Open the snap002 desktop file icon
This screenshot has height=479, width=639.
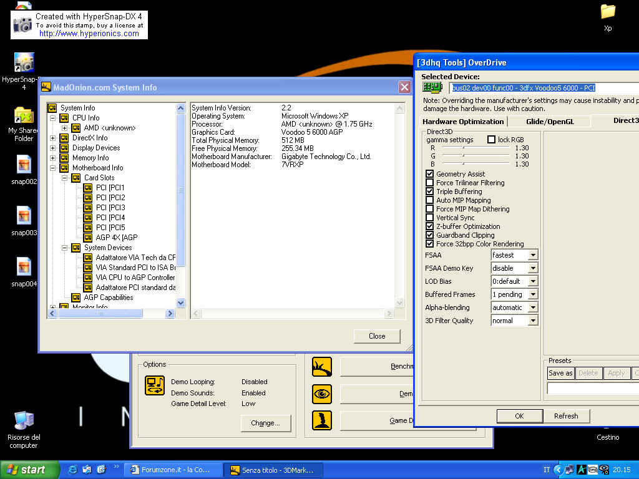[24, 165]
